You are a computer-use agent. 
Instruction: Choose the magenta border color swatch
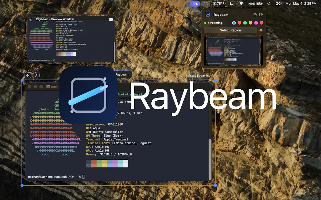pos(256,23)
